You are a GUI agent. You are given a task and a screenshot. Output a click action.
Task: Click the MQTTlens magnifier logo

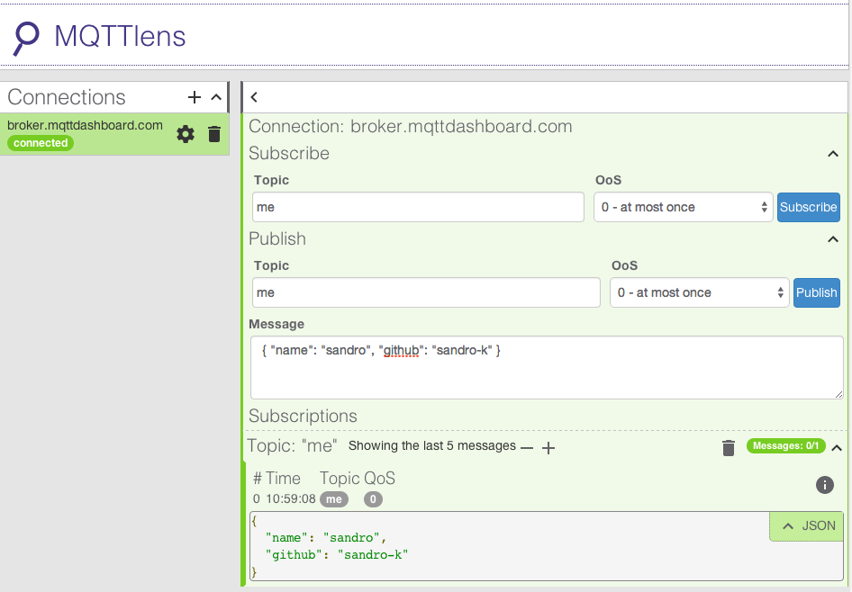click(x=27, y=36)
